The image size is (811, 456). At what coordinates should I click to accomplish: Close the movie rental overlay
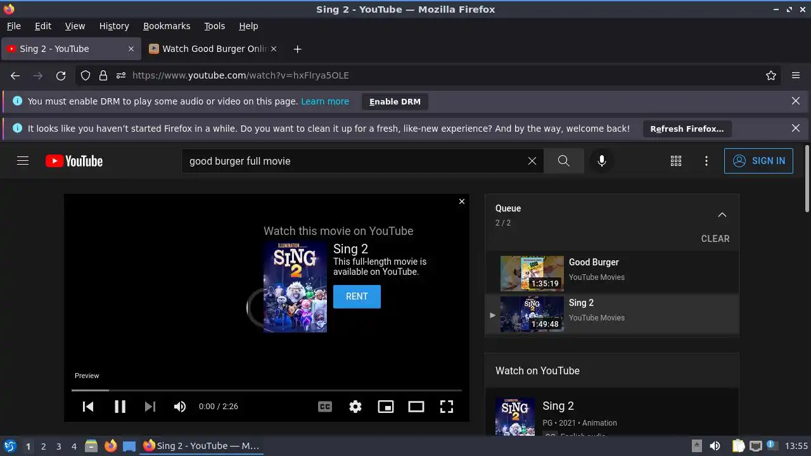tap(462, 201)
